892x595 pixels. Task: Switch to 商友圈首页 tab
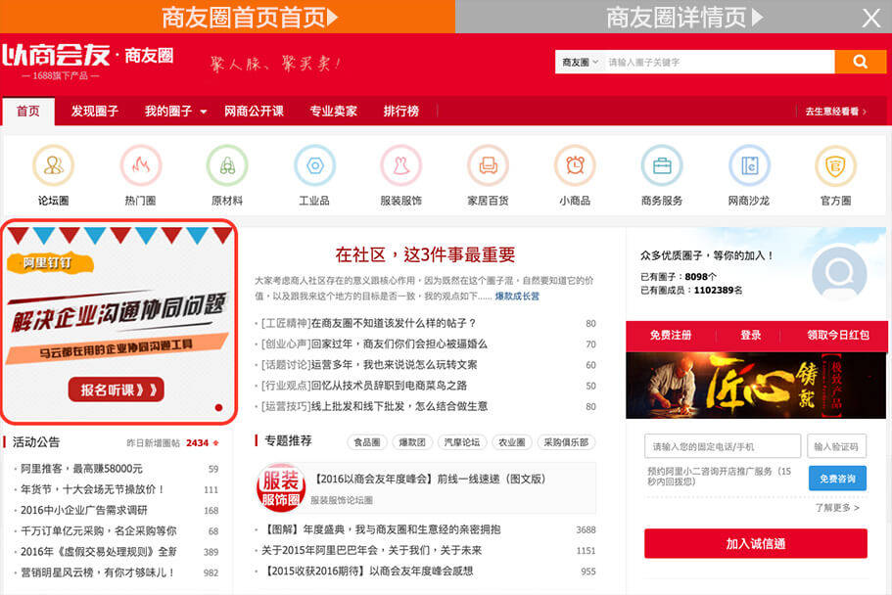(x=227, y=17)
